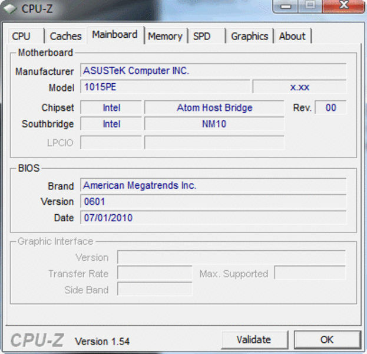367x354 pixels.
Task: Click the American Megatrends Inc. brand field
Action: click(x=213, y=185)
